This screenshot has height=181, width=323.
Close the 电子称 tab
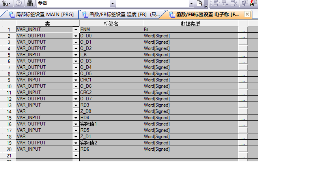(247, 15)
